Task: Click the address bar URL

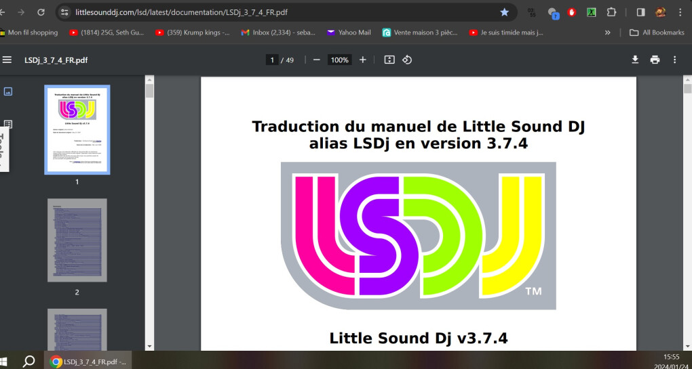Action: (181, 12)
